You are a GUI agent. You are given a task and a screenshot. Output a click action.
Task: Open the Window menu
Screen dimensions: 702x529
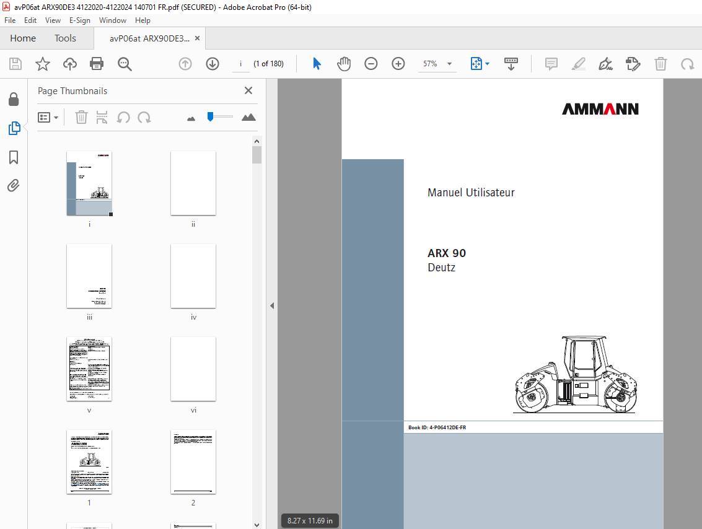coord(112,20)
